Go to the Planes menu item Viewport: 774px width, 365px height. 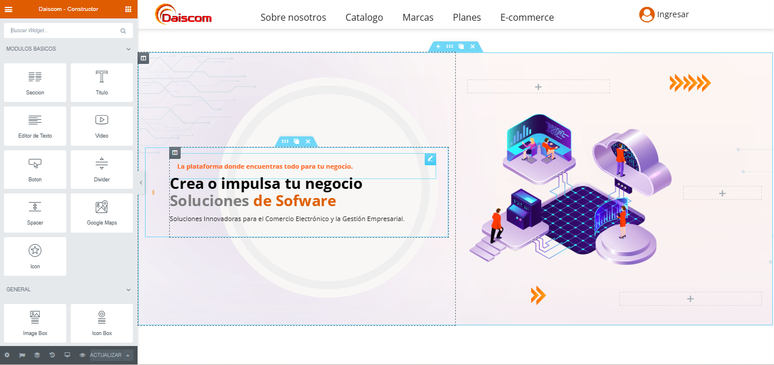coord(467,17)
